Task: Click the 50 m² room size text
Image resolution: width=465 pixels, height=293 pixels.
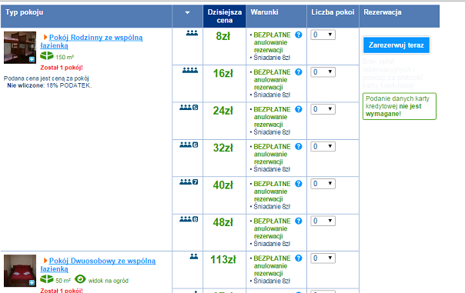Action: (63, 281)
